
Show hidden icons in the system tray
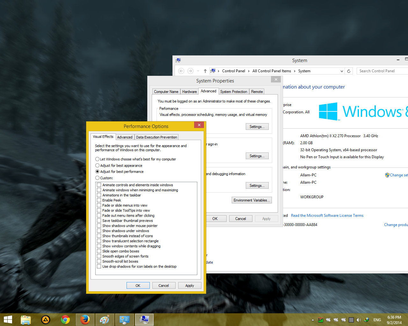point(312,320)
